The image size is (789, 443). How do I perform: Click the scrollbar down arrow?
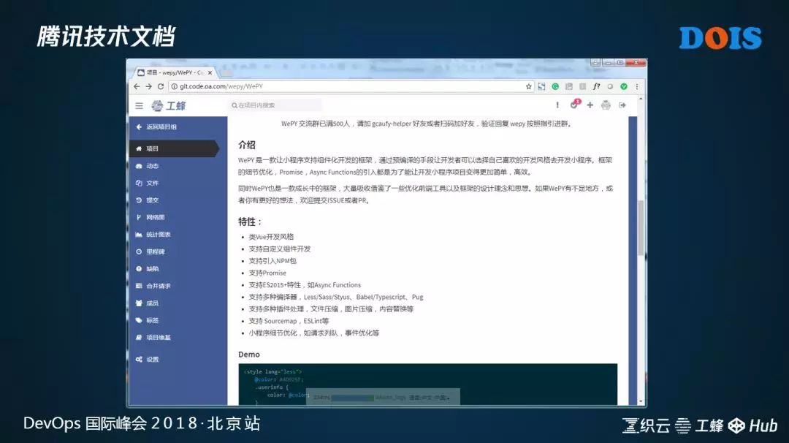coord(640,401)
